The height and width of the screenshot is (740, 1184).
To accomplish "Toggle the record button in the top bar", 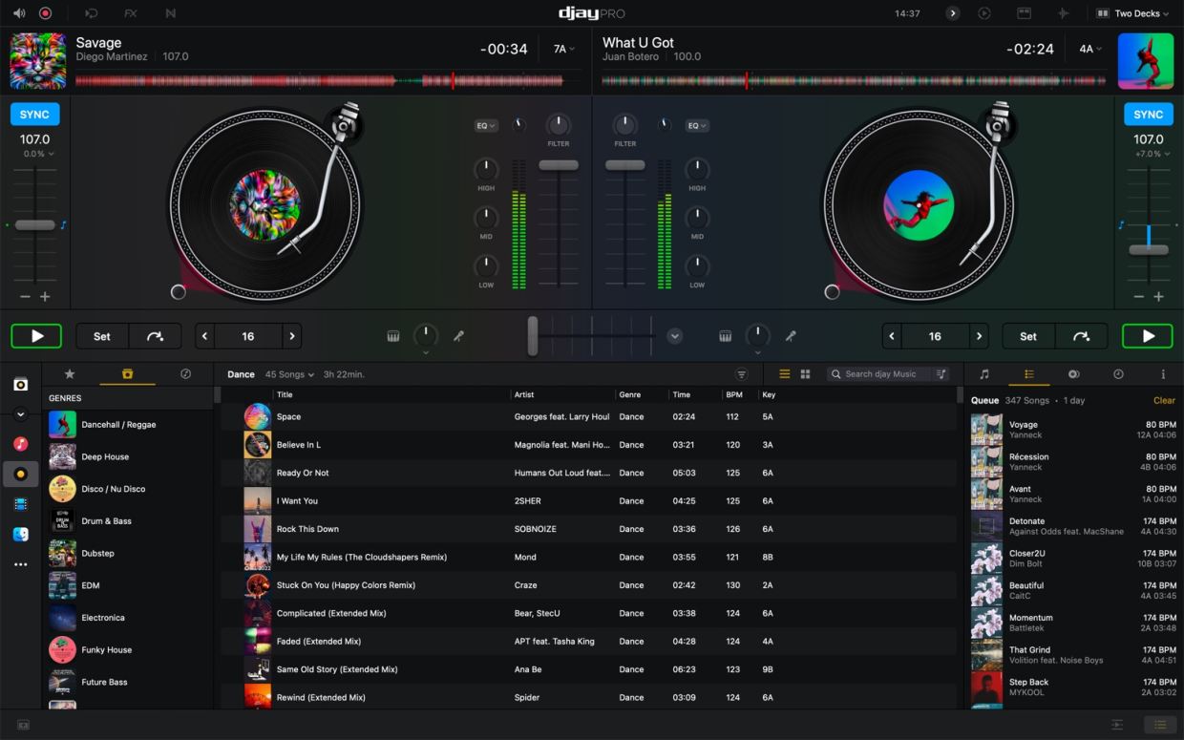I will tap(45, 13).
